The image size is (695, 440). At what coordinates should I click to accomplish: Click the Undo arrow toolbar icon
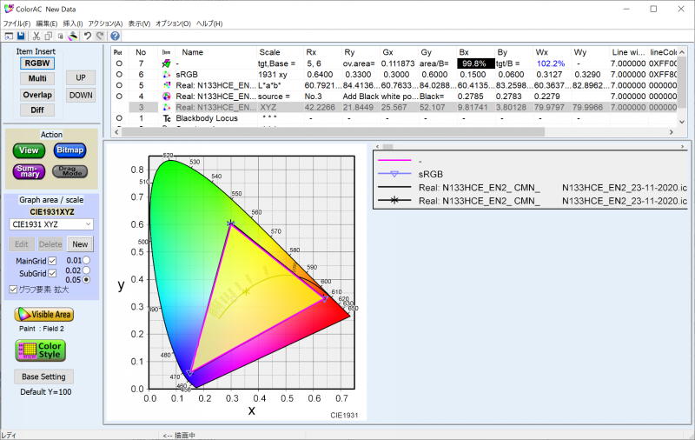88,36
